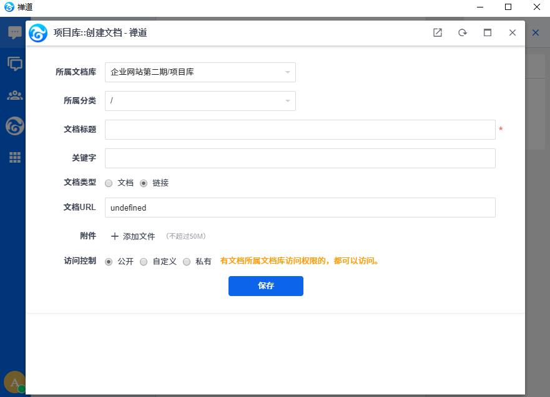Open dialog in external browser window icon
Image resolution: width=550 pixels, height=397 pixels.
pyautogui.click(x=438, y=33)
